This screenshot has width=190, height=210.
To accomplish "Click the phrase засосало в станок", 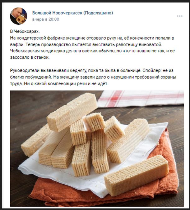I will [x=30, y=57].
